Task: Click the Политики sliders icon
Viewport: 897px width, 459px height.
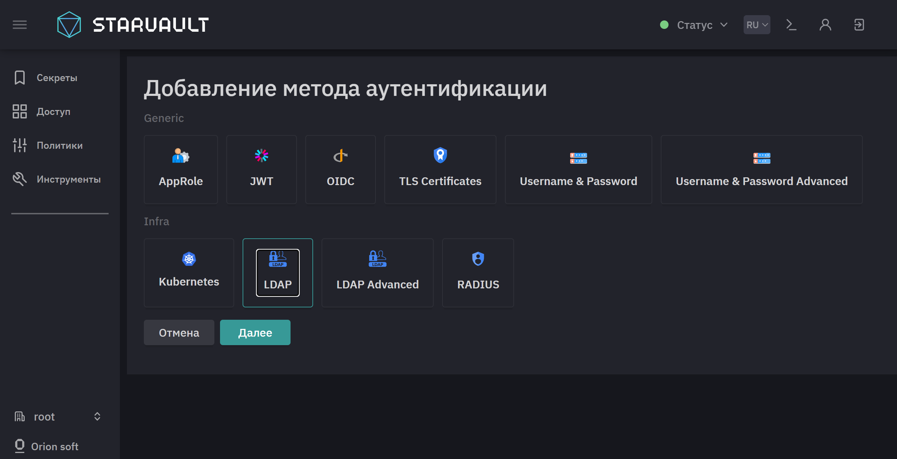Action: click(x=20, y=145)
